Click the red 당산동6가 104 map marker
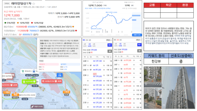The height and width of the screenshot is (111, 197). point(52,81)
